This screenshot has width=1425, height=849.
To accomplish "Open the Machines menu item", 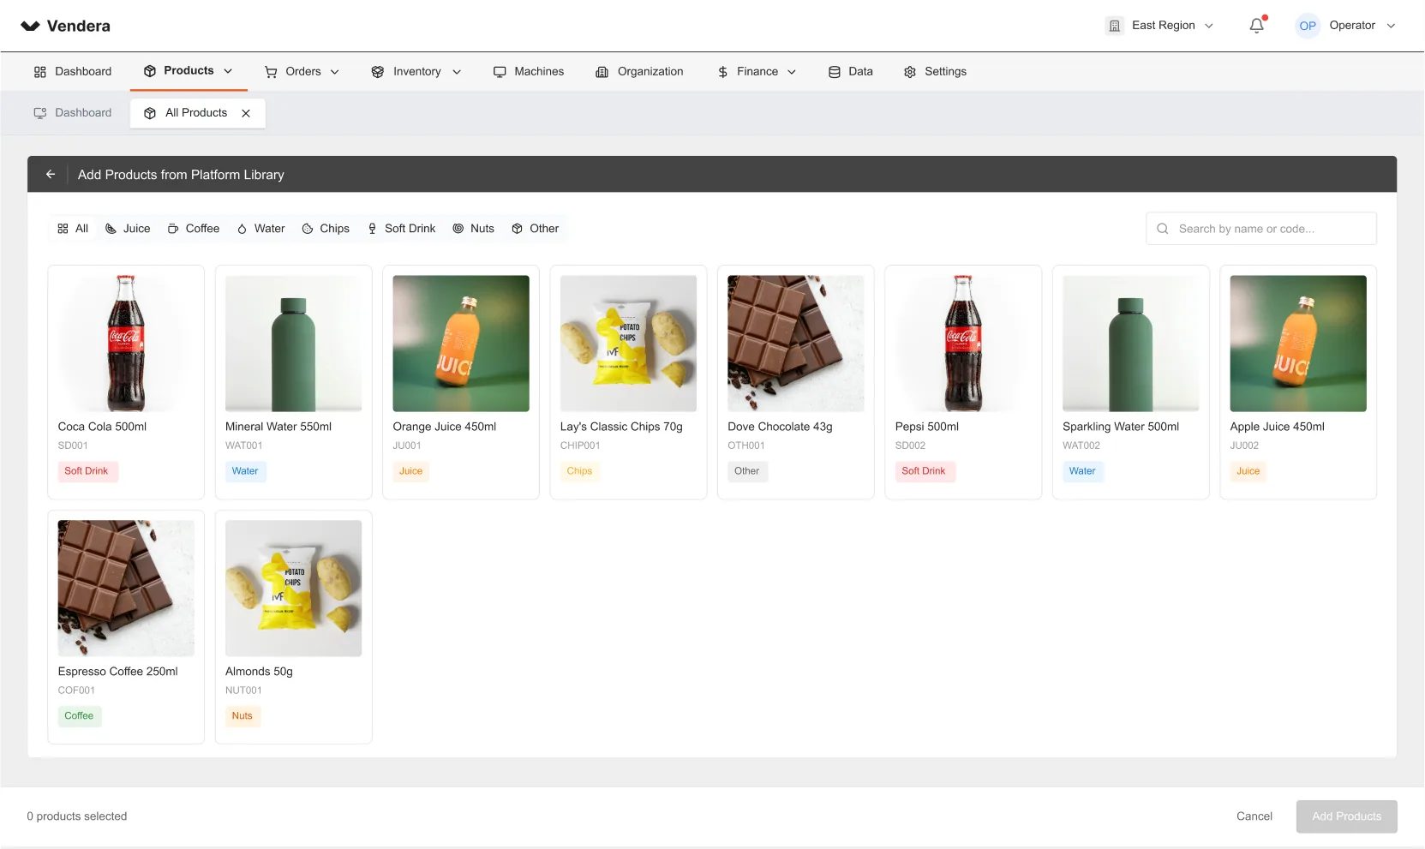I will coord(529,72).
